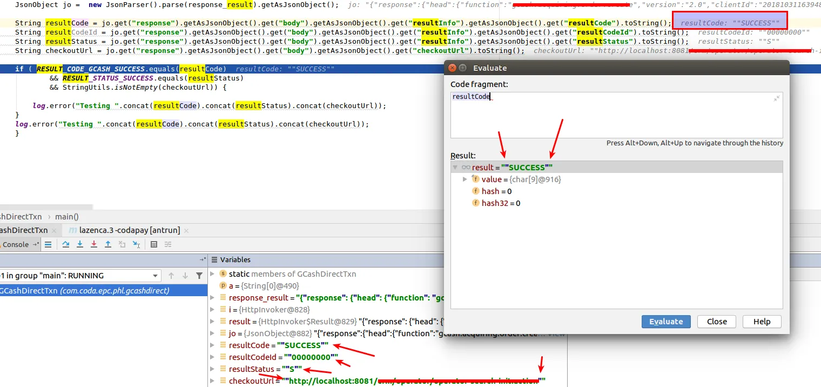Click the inline hint resultStatus: ""S""
Screen dimensions: 821x387
coord(738,42)
